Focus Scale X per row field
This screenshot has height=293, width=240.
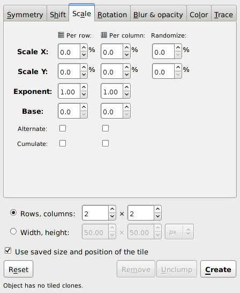pos(69,52)
